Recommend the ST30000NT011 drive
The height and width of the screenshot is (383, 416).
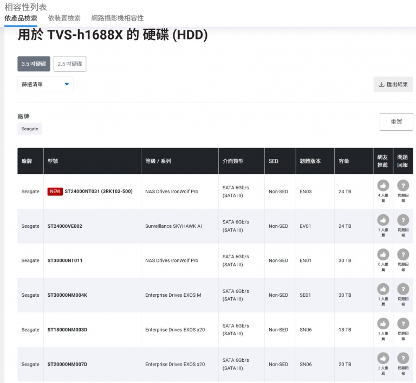click(383, 254)
